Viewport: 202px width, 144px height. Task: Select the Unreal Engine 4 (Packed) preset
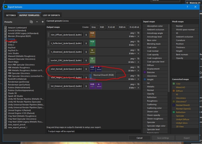coord(19,110)
